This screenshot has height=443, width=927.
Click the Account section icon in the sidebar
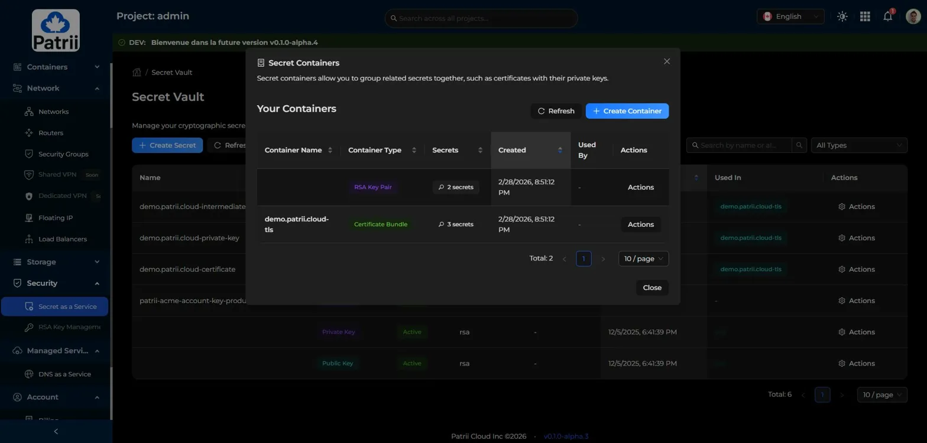(17, 397)
